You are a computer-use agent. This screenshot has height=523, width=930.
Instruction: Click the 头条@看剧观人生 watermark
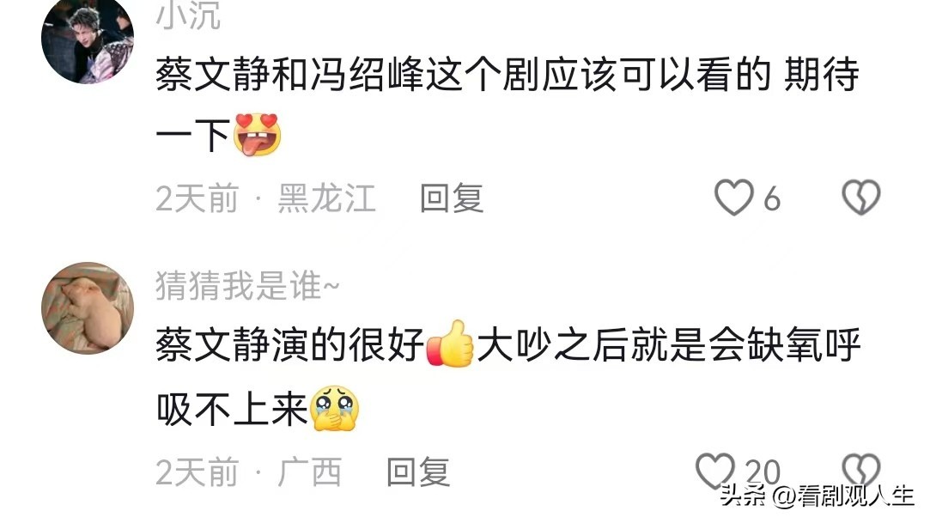(818, 496)
